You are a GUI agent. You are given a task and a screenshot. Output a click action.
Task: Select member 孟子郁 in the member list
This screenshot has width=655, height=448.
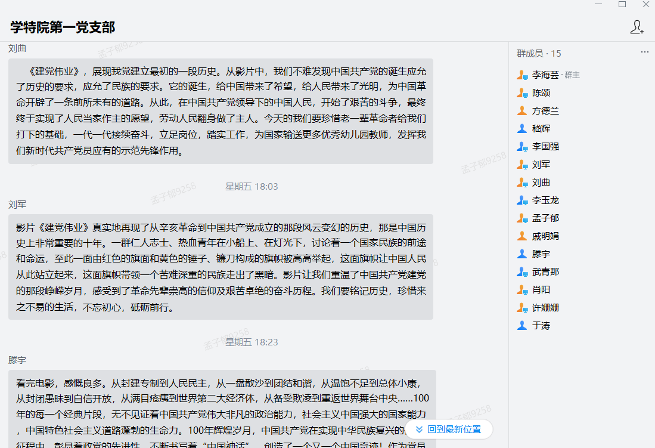pyautogui.click(x=545, y=218)
